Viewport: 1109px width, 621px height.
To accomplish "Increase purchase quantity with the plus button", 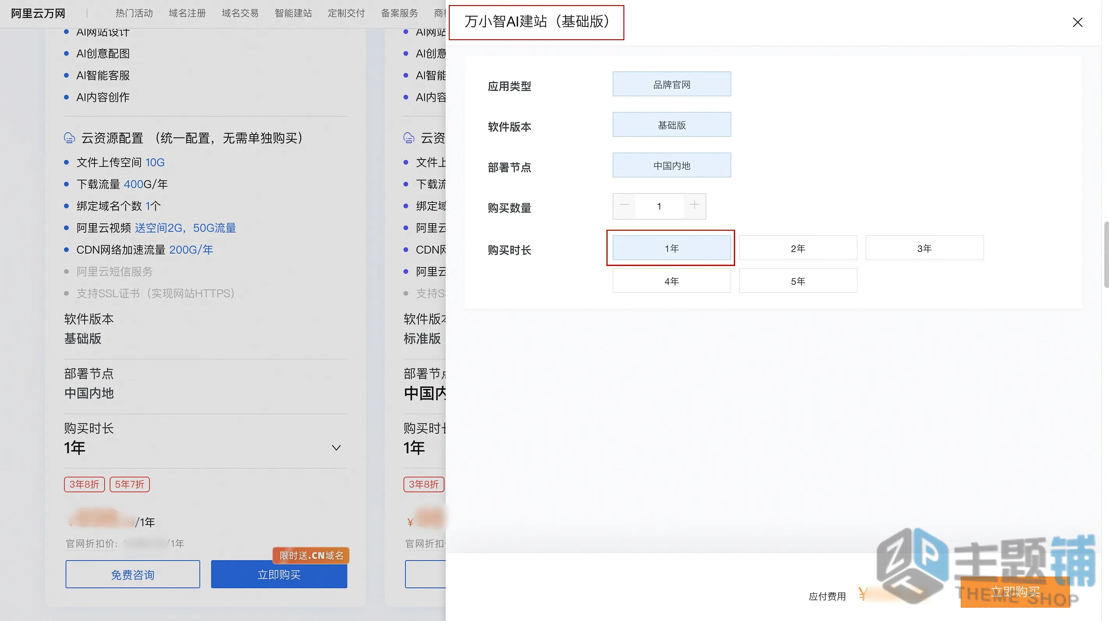I will coord(695,206).
